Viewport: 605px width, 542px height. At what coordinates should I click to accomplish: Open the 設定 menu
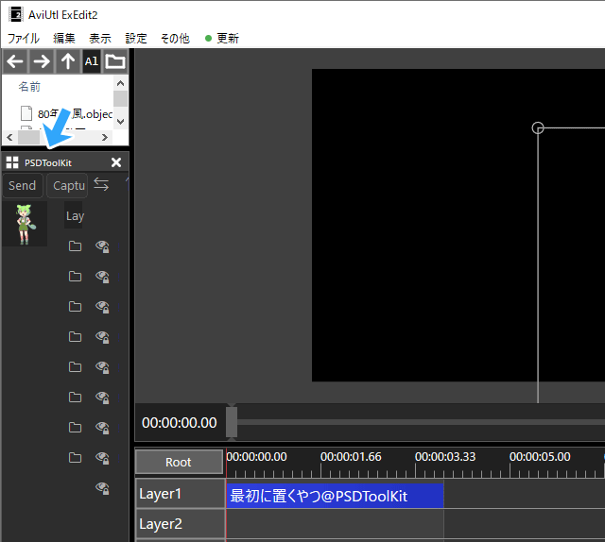click(136, 38)
